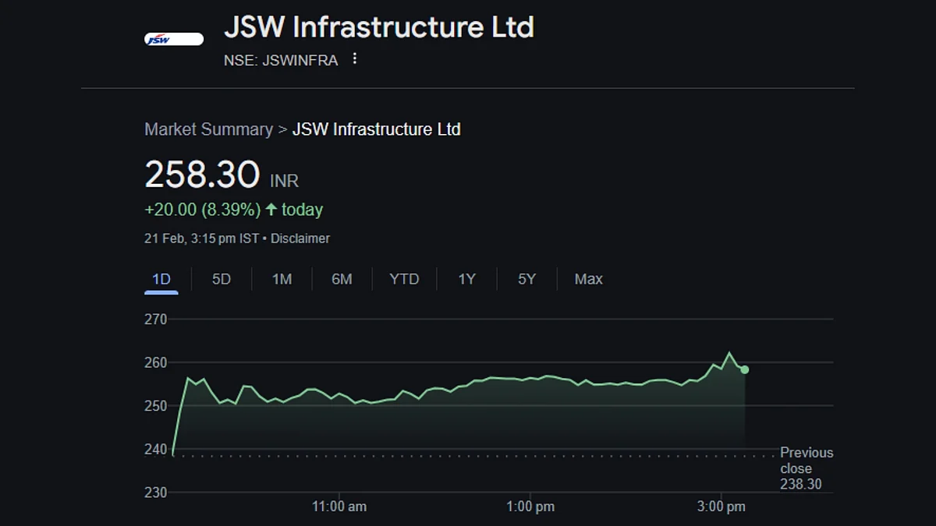Click the NSE: JSWINFRA ticker text
936x526 pixels.
tap(281, 60)
